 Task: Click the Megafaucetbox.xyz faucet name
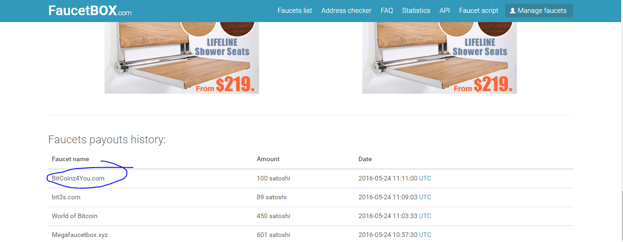80,235
